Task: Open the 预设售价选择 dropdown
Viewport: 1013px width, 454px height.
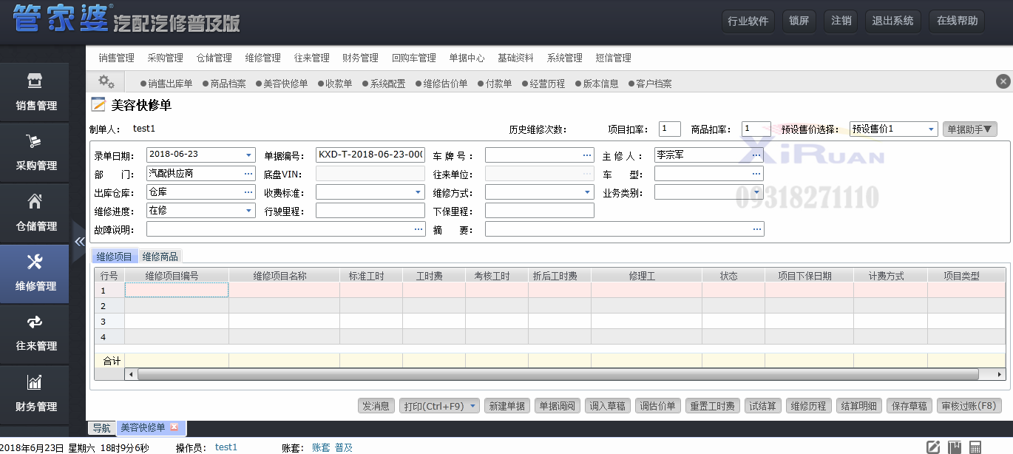Action: pos(931,129)
